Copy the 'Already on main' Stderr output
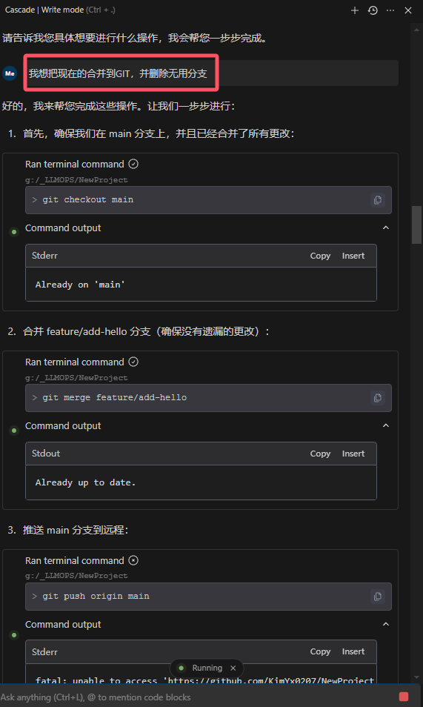This screenshot has width=423, height=707. tap(320, 256)
